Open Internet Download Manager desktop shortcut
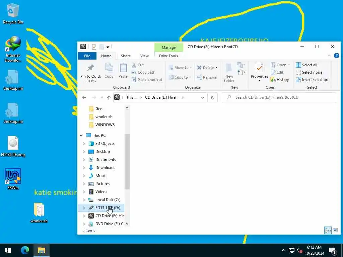 [13, 49]
